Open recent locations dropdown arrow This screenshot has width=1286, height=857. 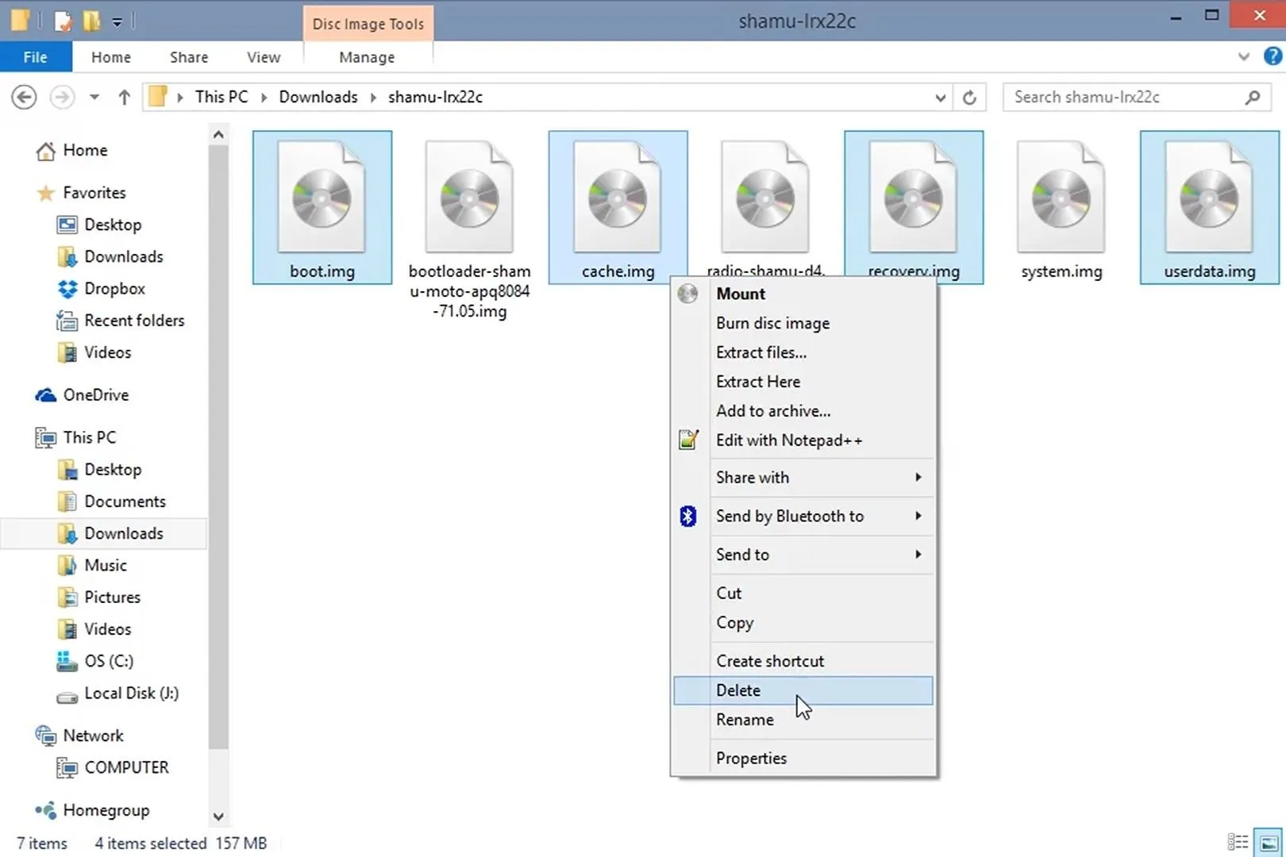point(94,97)
